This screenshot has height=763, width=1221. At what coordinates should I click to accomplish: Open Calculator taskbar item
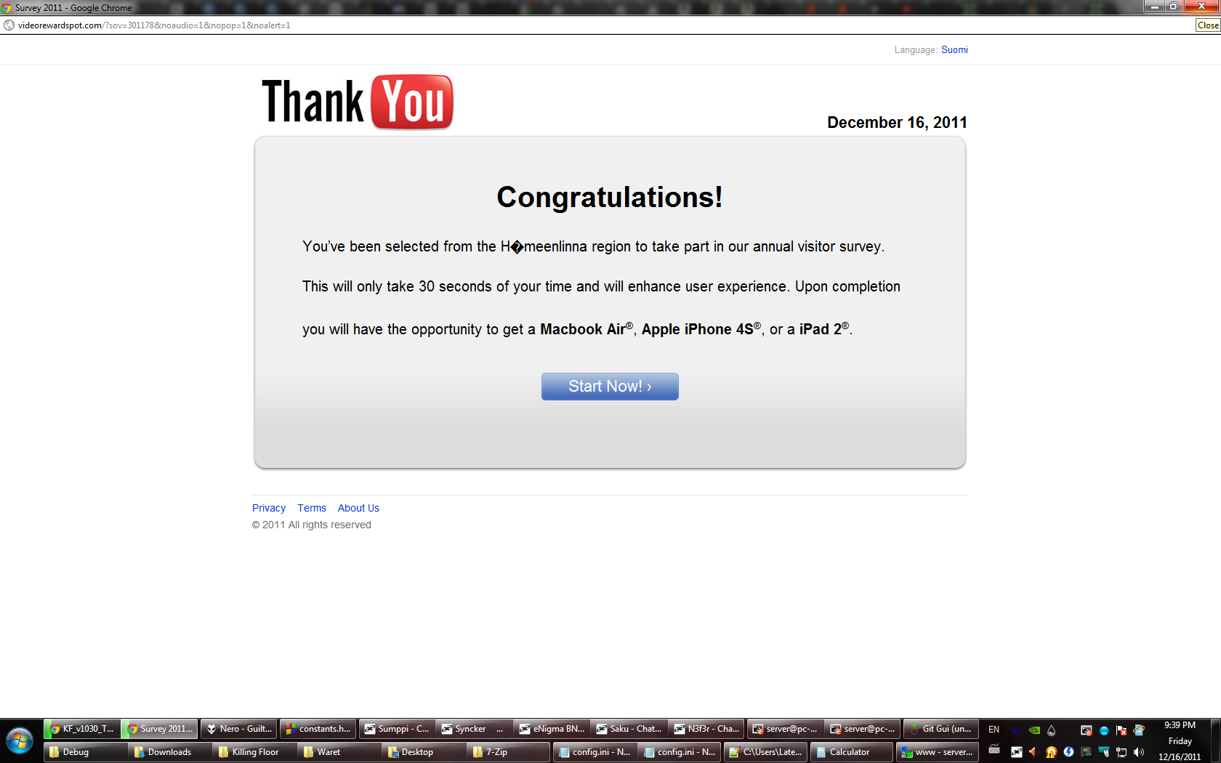point(850,752)
